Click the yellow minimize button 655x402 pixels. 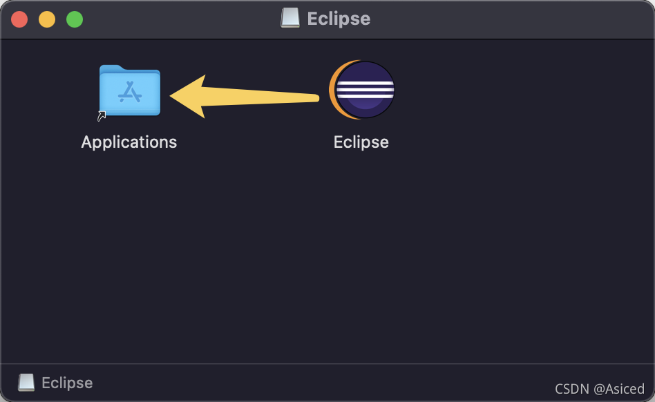pos(47,19)
